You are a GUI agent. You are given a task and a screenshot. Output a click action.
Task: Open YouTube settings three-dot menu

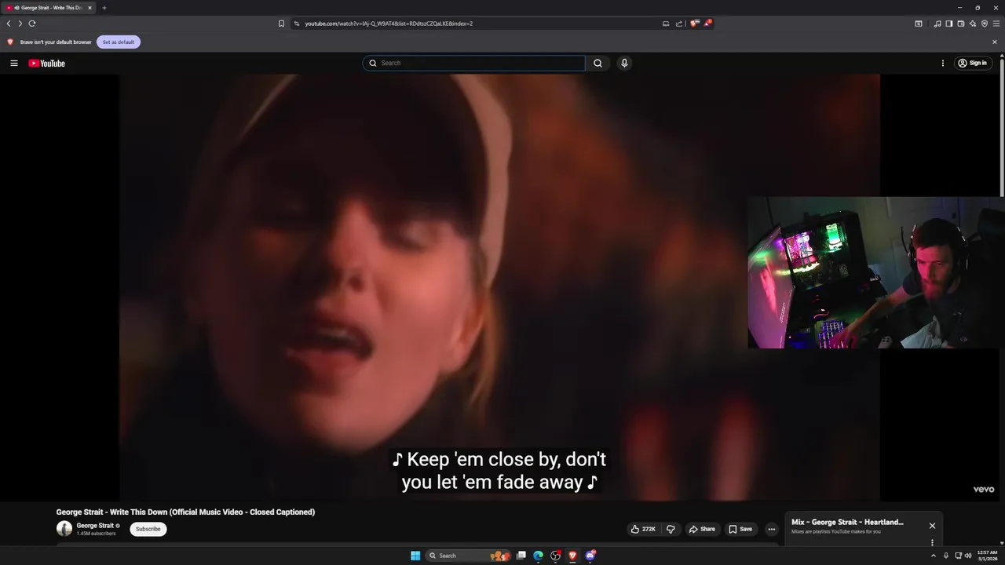pos(943,63)
